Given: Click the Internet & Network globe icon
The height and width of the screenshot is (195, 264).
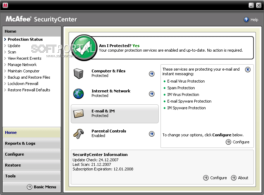Looking at the screenshot, I should [78, 93].
